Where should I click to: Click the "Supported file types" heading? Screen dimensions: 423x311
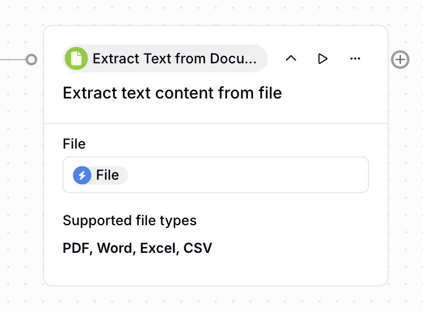point(130,221)
